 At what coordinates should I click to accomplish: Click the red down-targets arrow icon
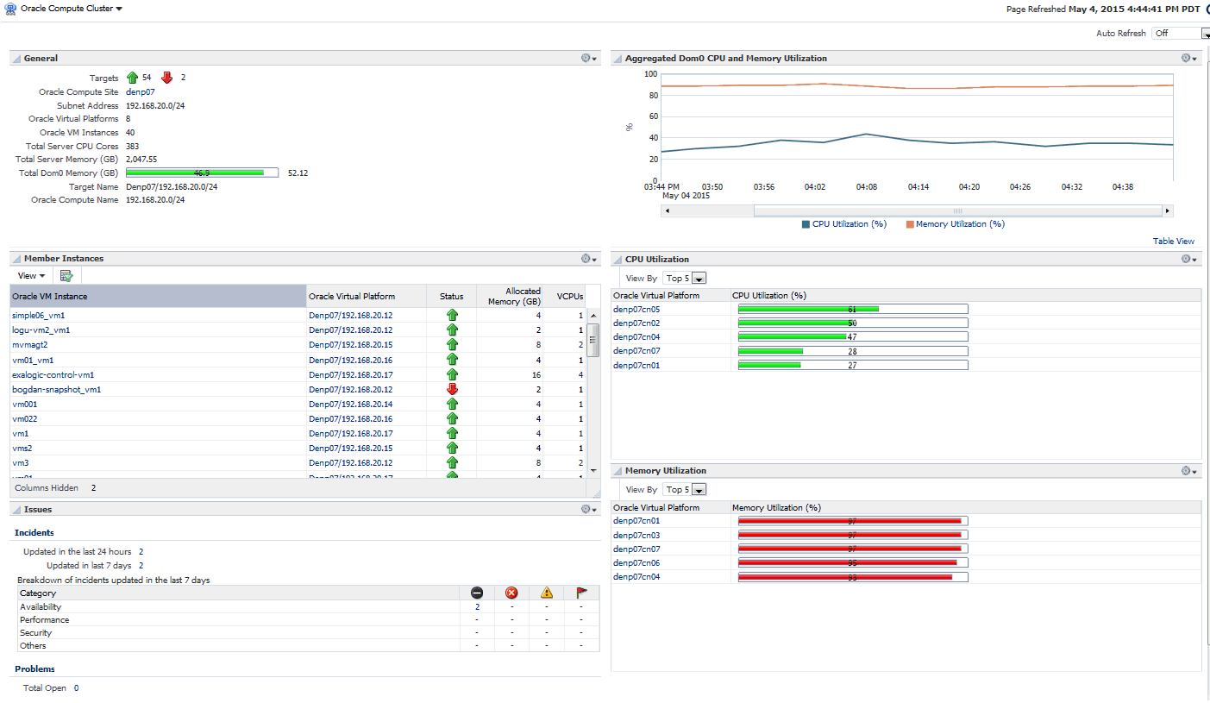(167, 78)
